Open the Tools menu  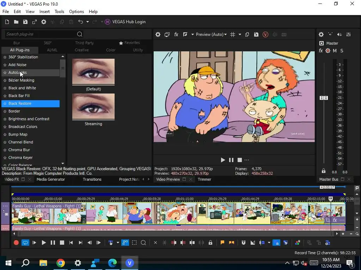coord(59,12)
